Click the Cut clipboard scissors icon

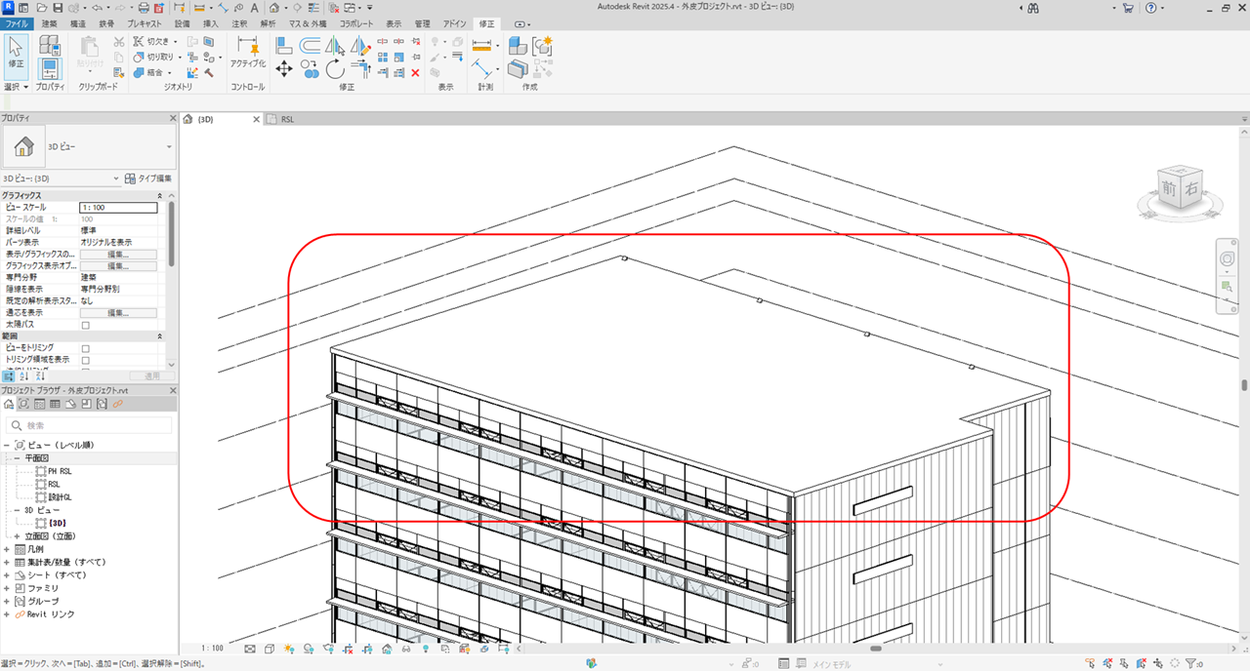(119, 42)
